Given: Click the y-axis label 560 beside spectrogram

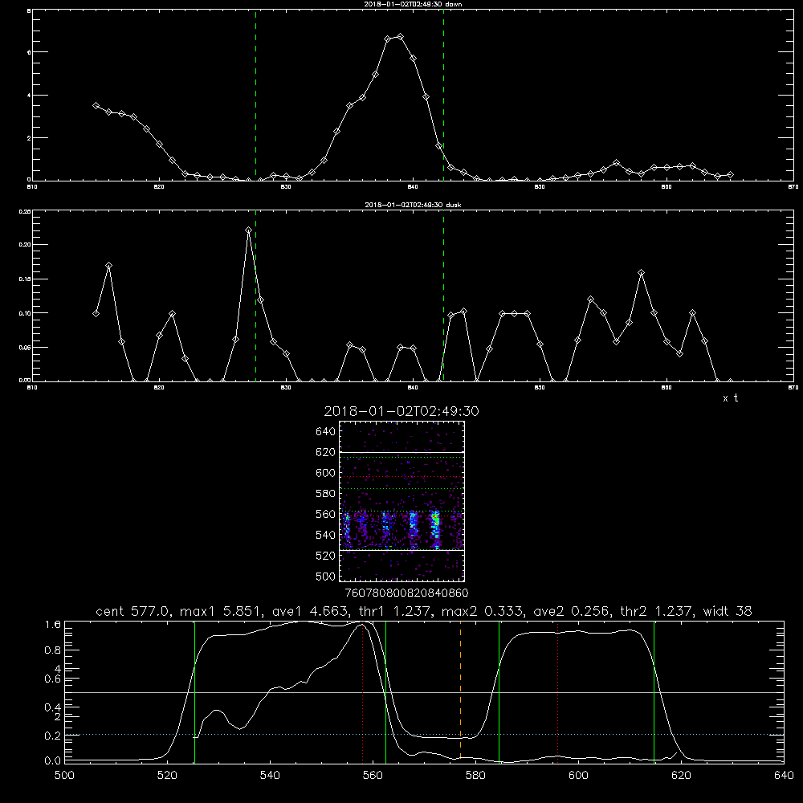Looking at the screenshot, I should [x=326, y=514].
